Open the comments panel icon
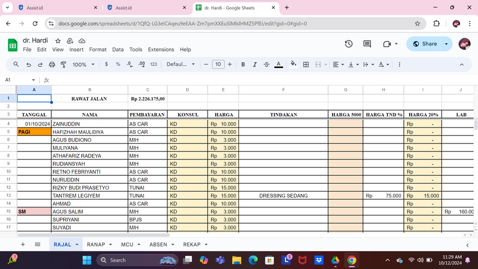Image resolution: width=478 pixels, height=269 pixels. [367, 44]
